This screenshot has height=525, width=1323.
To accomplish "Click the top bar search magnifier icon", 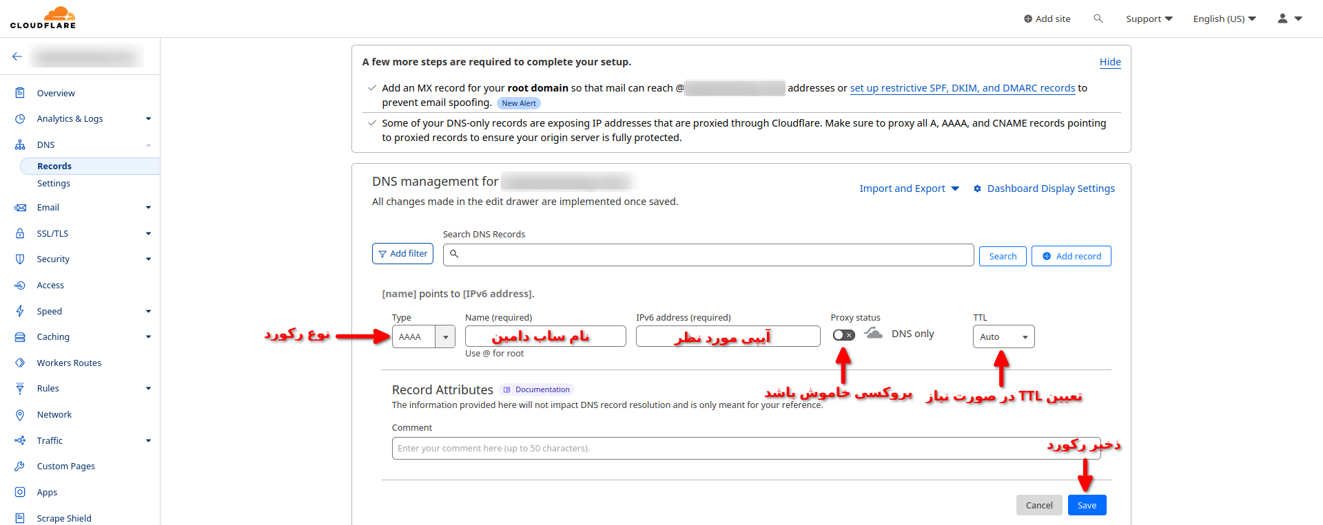I will (x=1098, y=19).
